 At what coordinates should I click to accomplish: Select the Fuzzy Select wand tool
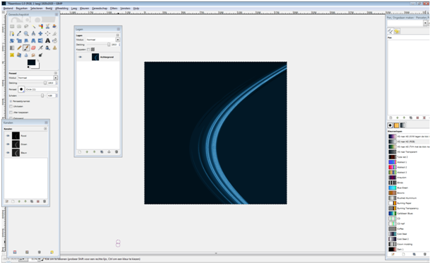(x=33, y=26)
